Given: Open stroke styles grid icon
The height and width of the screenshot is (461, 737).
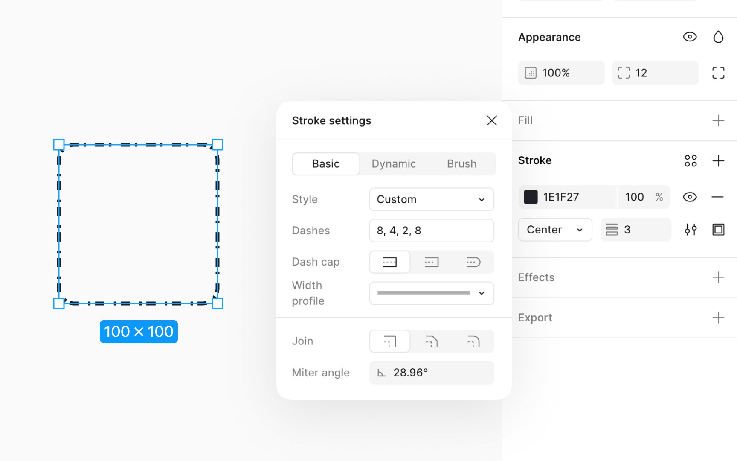Looking at the screenshot, I should 691,161.
